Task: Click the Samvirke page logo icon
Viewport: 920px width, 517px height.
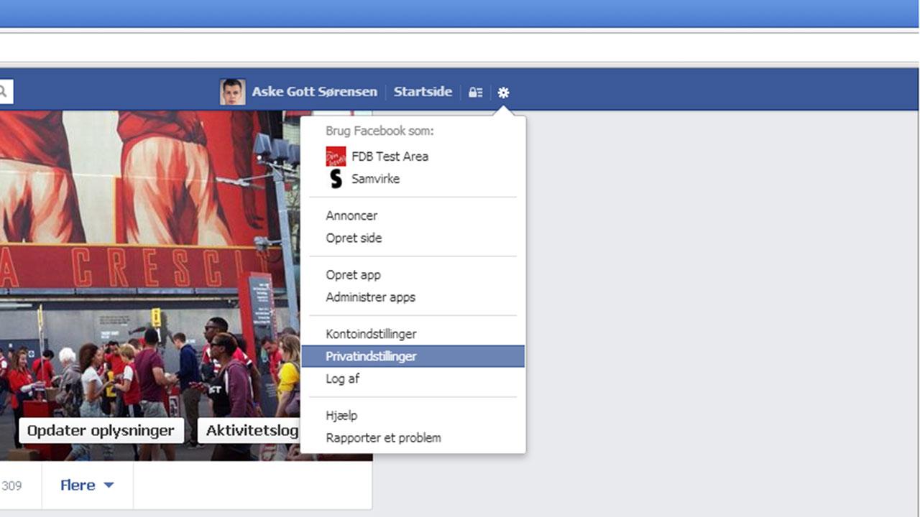Action: tap(336, 179)
